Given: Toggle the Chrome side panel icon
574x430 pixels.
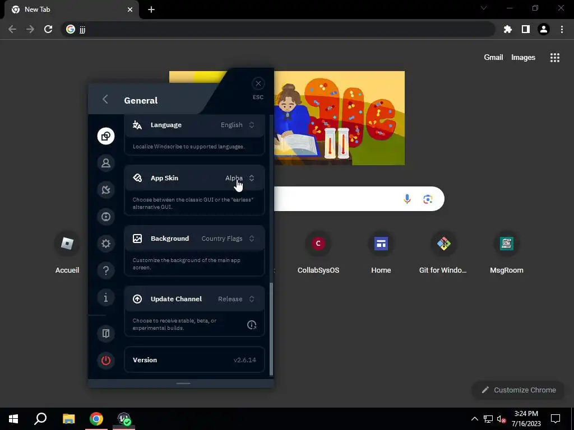Looking at the screenshot, I should (x=525, y=29).
